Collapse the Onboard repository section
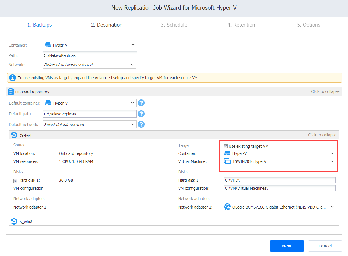Screen dimensions: 348x256 coord(325,92)
